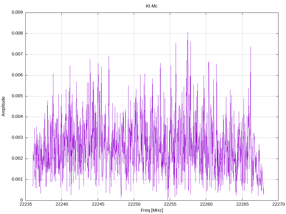
Task: Click the 0.001 y-axis tick label
Action: 17,179
